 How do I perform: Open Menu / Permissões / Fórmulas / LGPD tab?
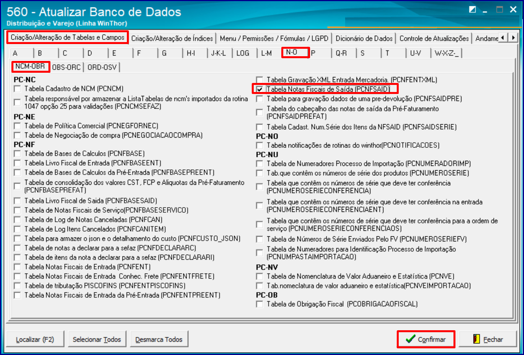(274, 39)
